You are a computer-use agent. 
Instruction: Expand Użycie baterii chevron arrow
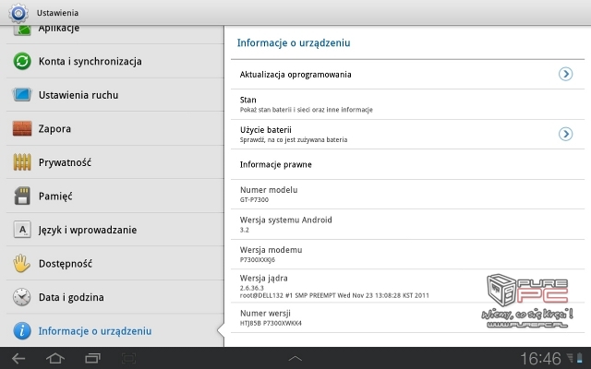click(x=565, y=134)
